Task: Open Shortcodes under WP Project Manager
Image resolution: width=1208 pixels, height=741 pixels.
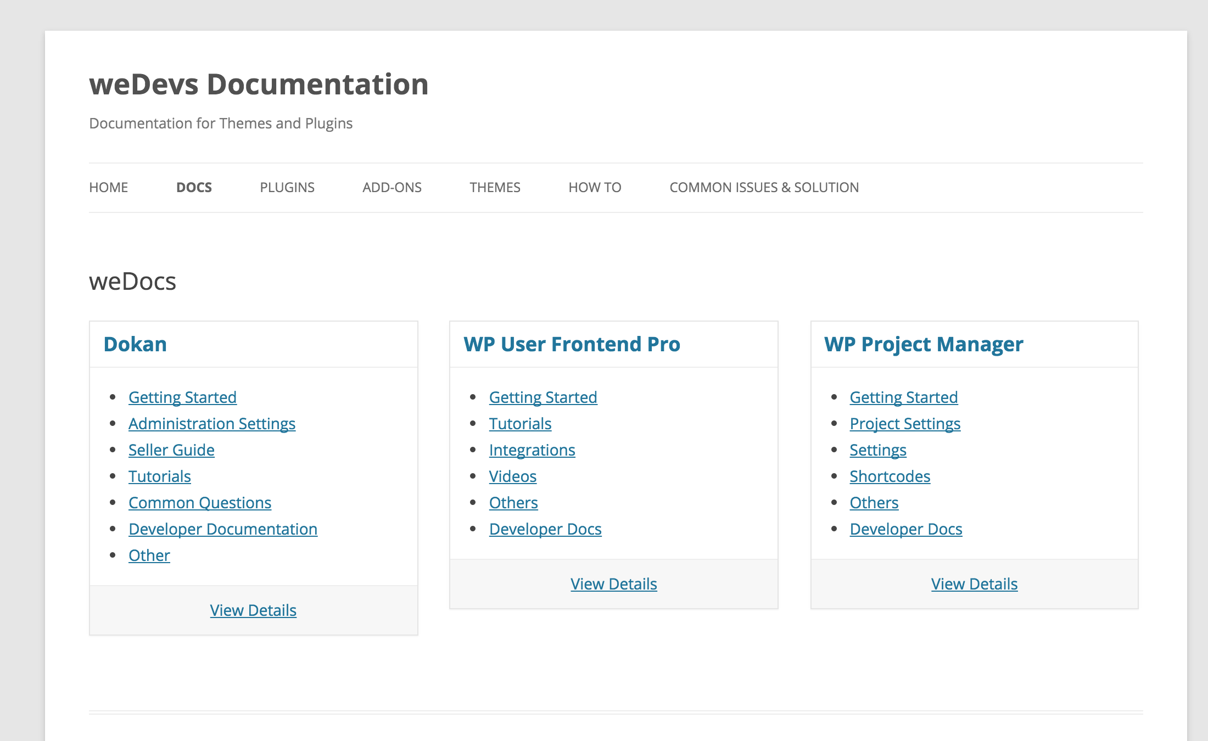Action: pyautogui.click(x=890, y=476)
